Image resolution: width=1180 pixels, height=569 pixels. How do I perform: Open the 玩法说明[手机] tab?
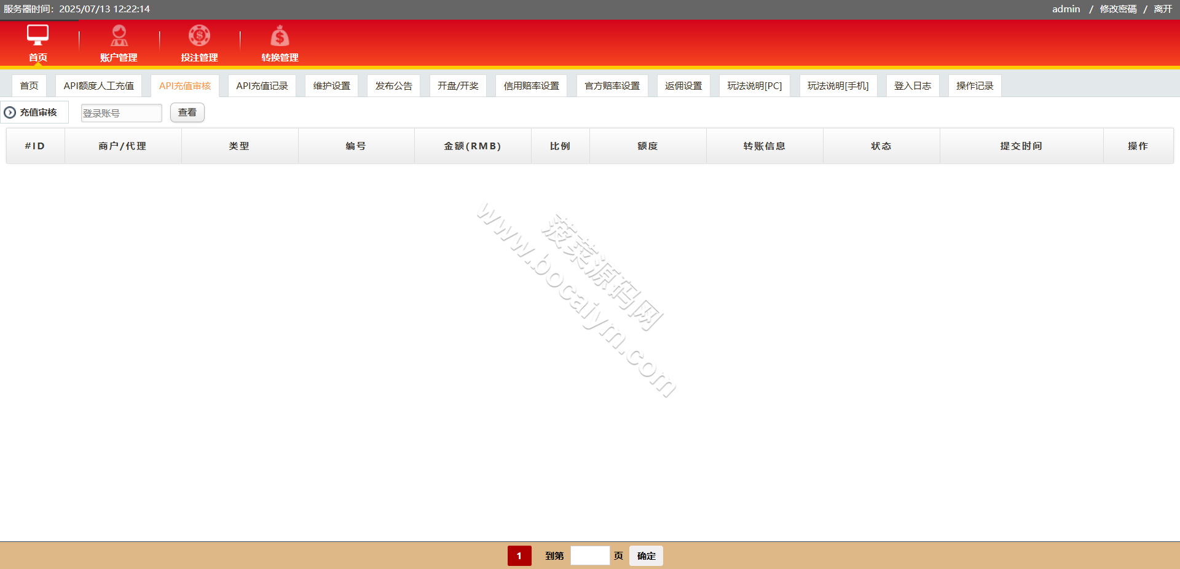[838, 85]
